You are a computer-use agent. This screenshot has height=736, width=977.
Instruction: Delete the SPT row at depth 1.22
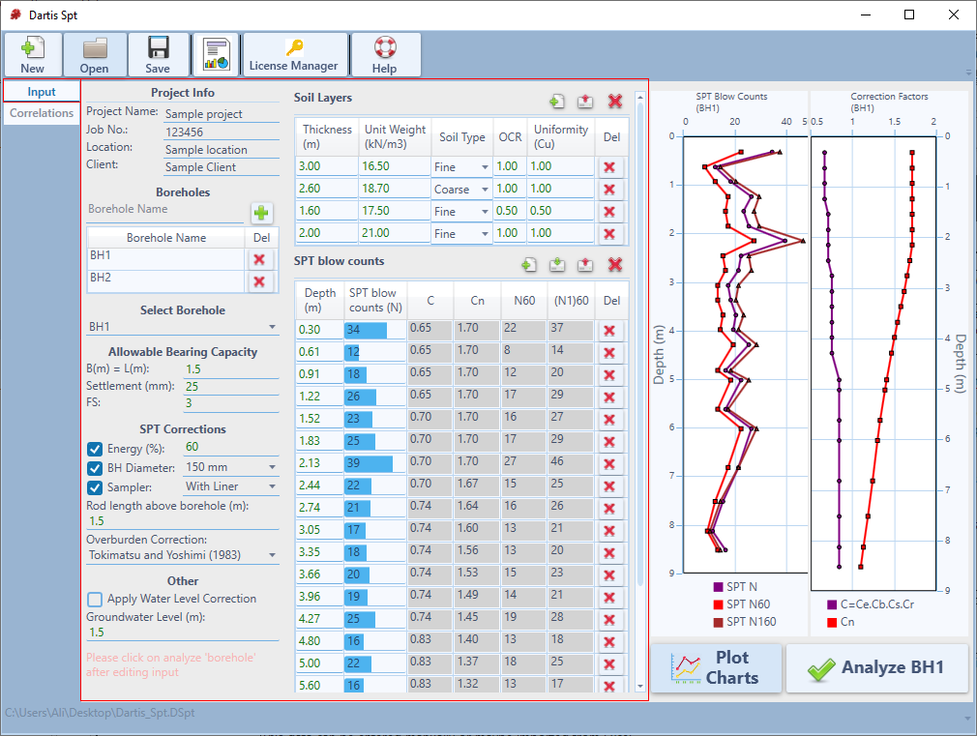coord(609,397)
